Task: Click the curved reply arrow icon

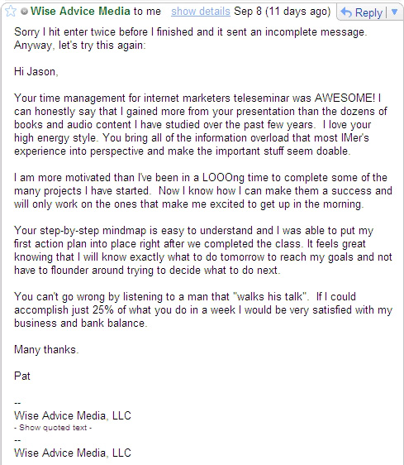Action: (x=346, y=12)
